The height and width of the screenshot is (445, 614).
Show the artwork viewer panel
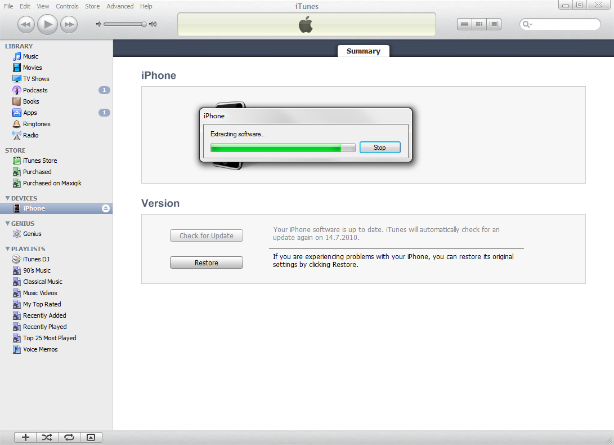coord(91,438)
